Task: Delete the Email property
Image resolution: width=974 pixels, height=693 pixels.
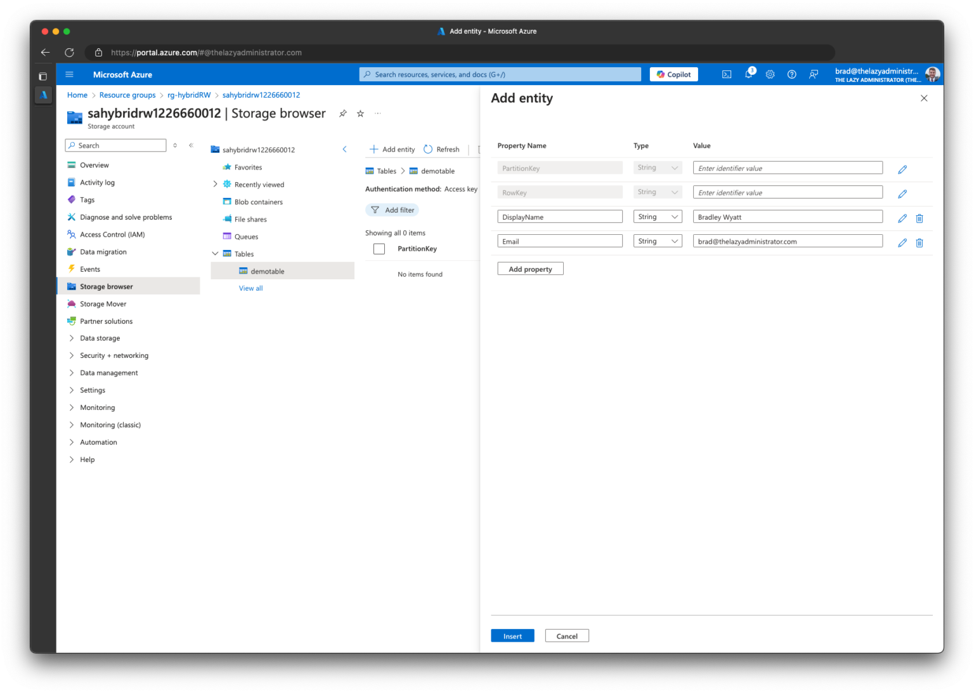Action: [919, 242]
